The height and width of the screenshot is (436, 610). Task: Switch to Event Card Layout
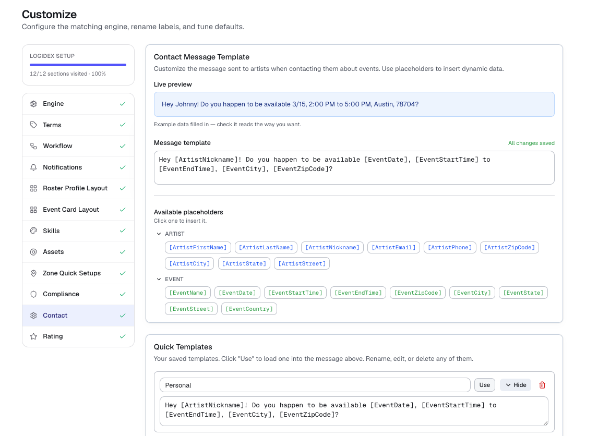78,210
